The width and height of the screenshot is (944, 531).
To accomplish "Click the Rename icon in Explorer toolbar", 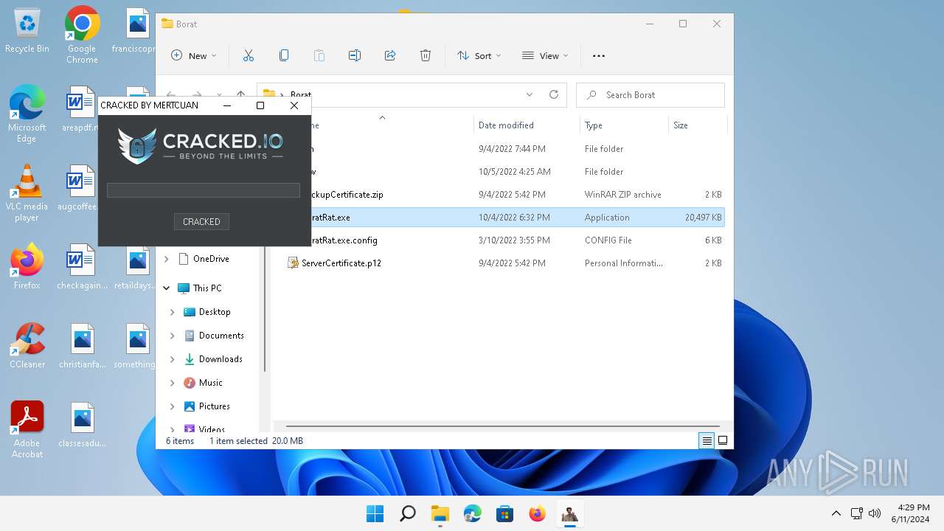I will click(355, 55).
